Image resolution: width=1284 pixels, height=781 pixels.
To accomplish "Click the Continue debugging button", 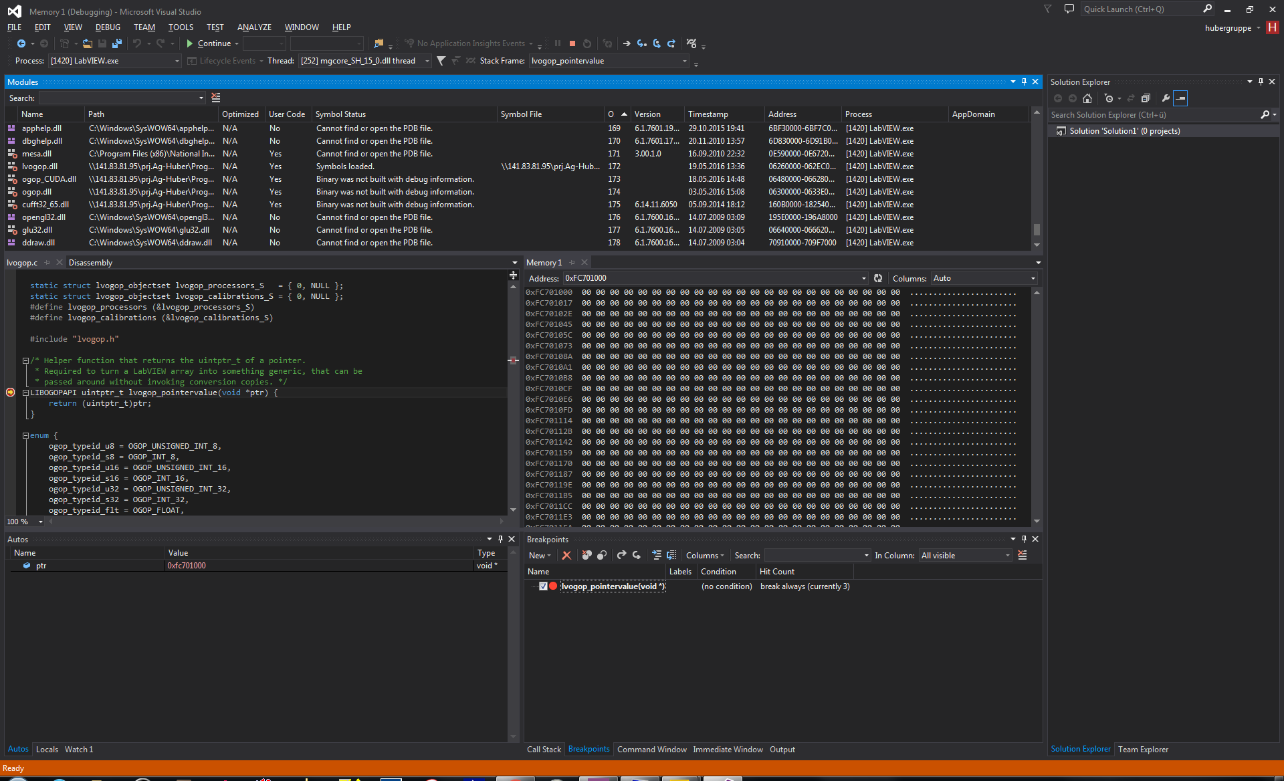I will 209,43.
